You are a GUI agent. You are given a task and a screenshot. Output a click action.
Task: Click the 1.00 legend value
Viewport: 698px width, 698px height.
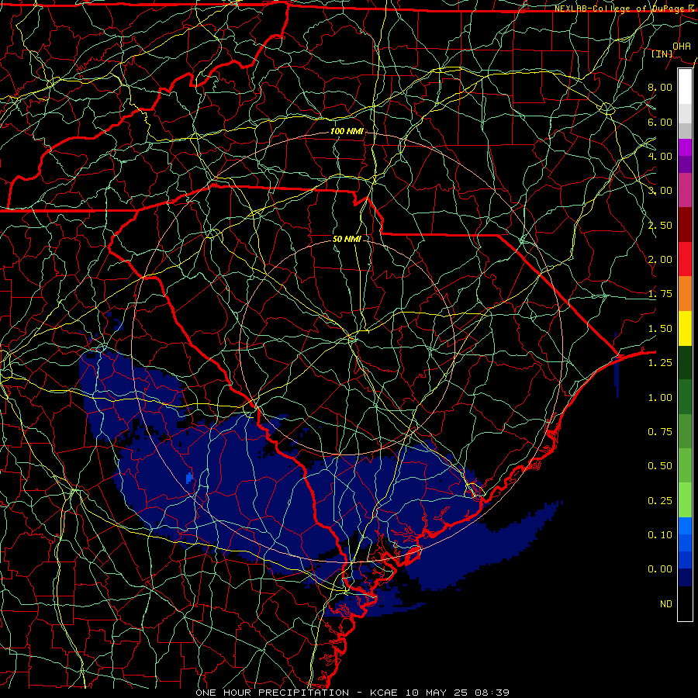660,398
